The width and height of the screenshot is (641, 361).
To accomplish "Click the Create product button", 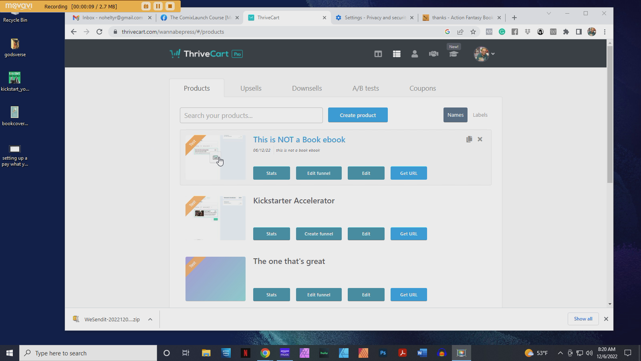I will pos(357,115).
